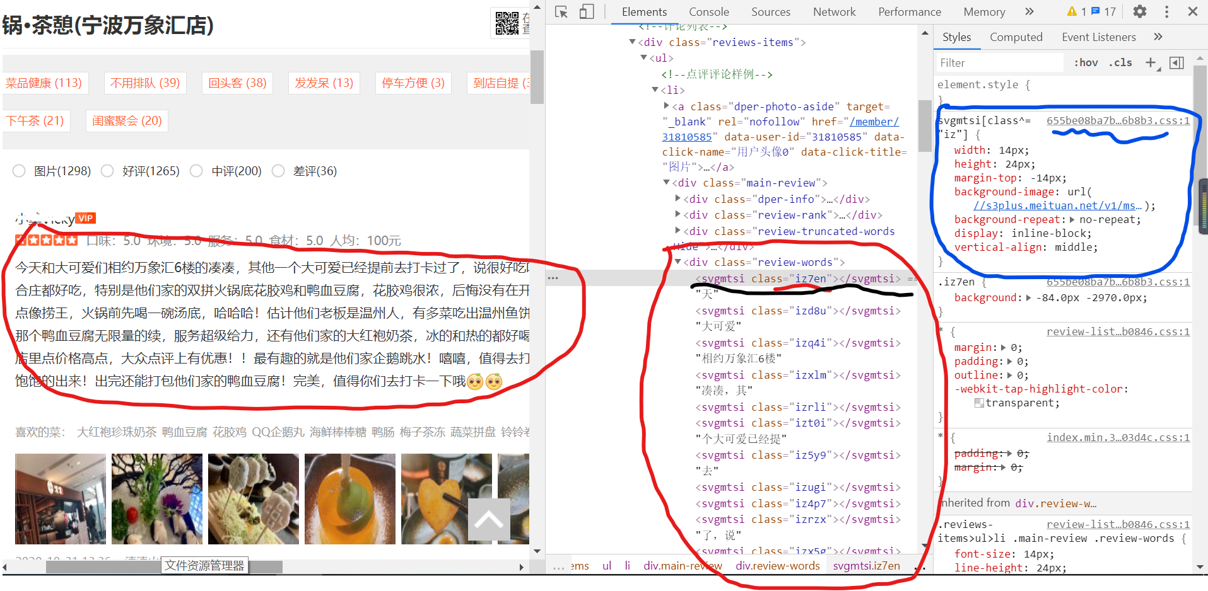Screen dimensions: 1208x591
Task: Click the 停车方便 (3) tag
Action: pyautogui.click(x=413, y=83)
